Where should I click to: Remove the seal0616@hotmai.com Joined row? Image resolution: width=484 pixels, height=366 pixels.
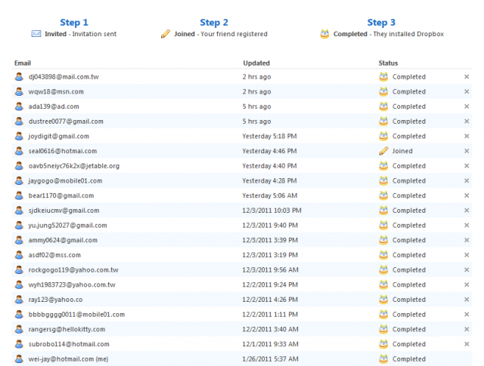tap(467, 151)
